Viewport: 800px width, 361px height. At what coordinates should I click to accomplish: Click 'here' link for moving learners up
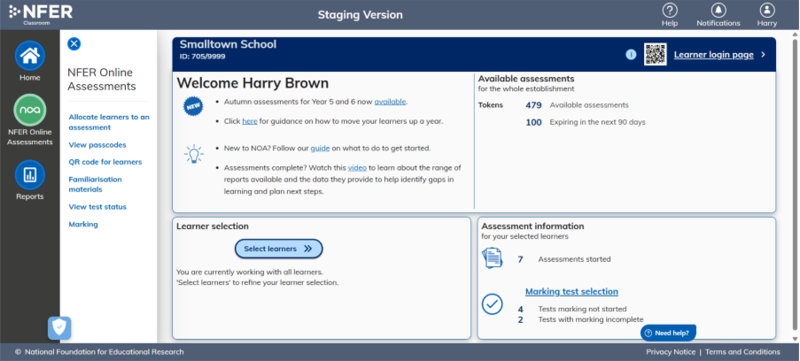[250, 121]
